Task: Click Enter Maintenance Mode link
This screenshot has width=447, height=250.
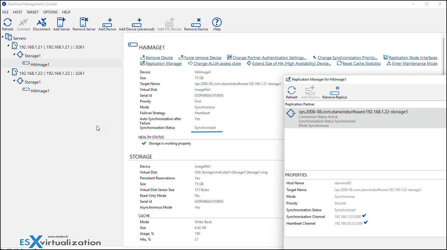Action: tap(415, 63)
